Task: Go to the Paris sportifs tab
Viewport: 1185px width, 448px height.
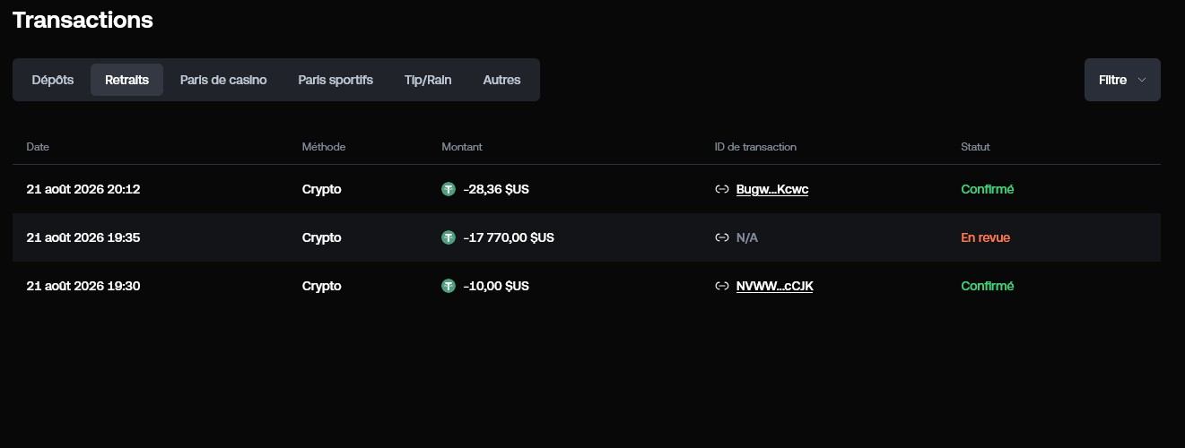Action: tap(335, 80)
